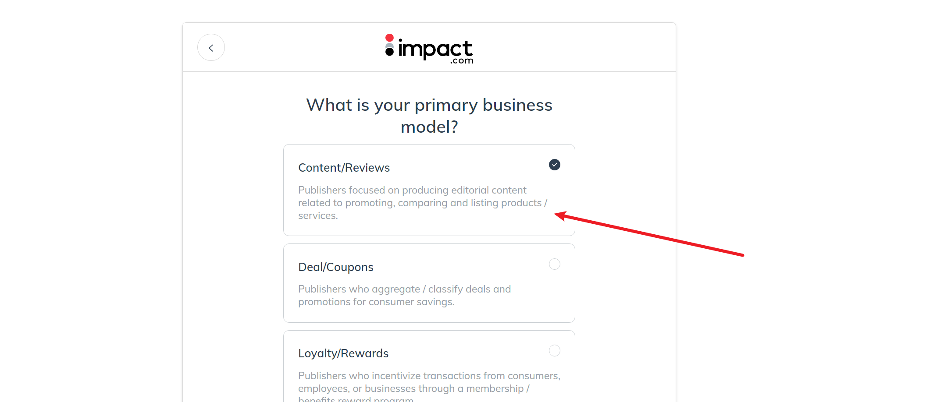
Task: Click the impact wordmark in header
Action: click(435, 49)
